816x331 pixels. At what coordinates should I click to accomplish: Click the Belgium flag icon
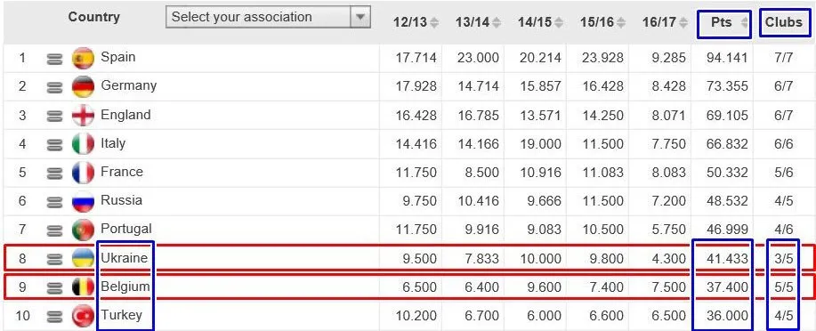tap(84, 287)
